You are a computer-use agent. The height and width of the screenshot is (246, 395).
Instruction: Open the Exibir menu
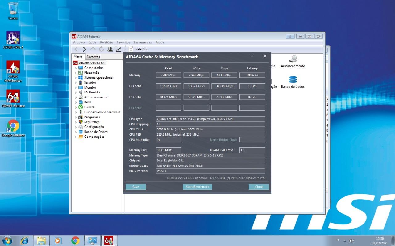click(92, 42)
